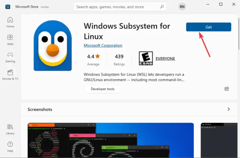Image resolution: width=240 pixels, height=158 pixels.
Task: Open Help from the sidebar
Action: point(10,147)
